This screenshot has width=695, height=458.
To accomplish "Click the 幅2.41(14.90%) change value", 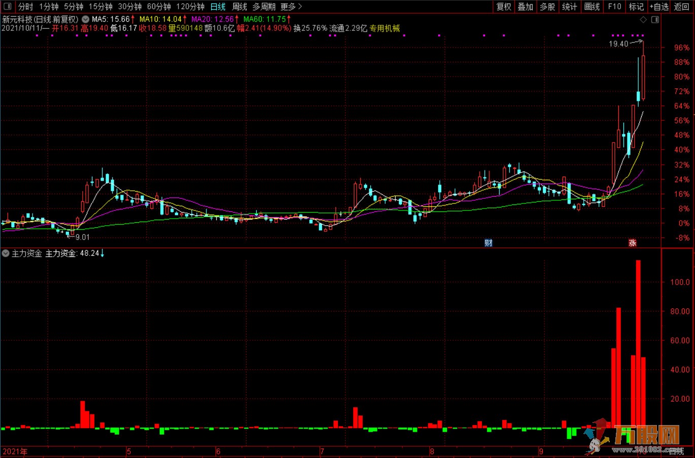I will click(264, 28).
